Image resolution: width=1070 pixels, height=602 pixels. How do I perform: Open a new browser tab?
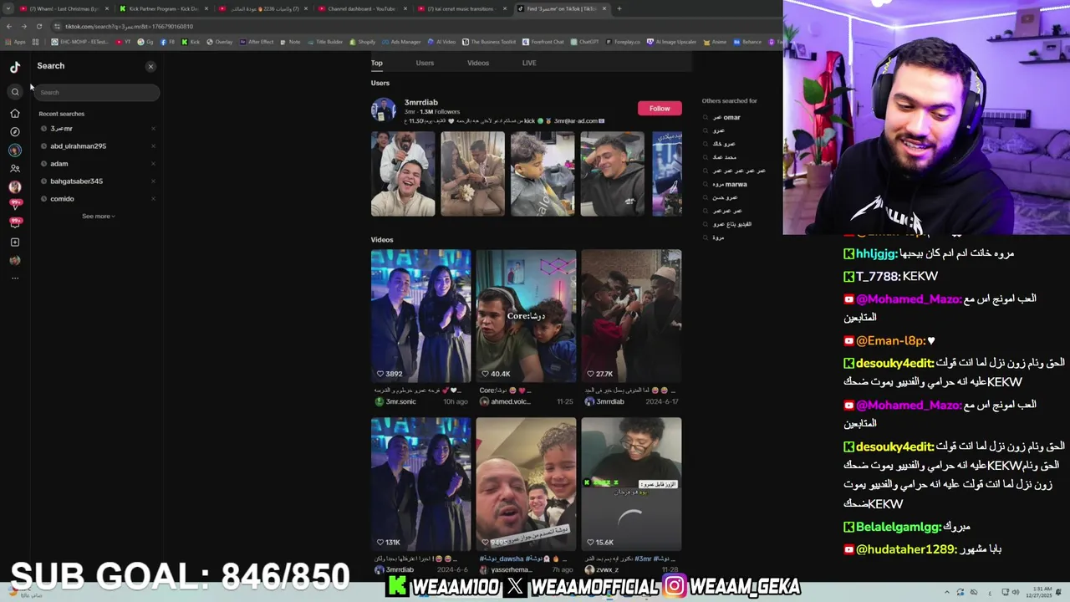(619, 8)
